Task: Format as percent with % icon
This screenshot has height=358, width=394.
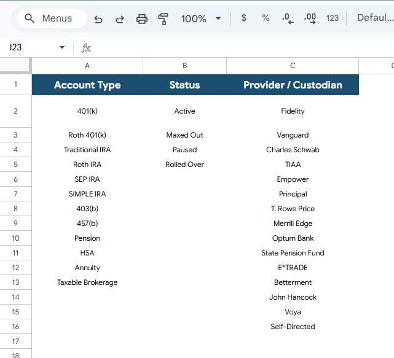Action: tap(266, 18)
